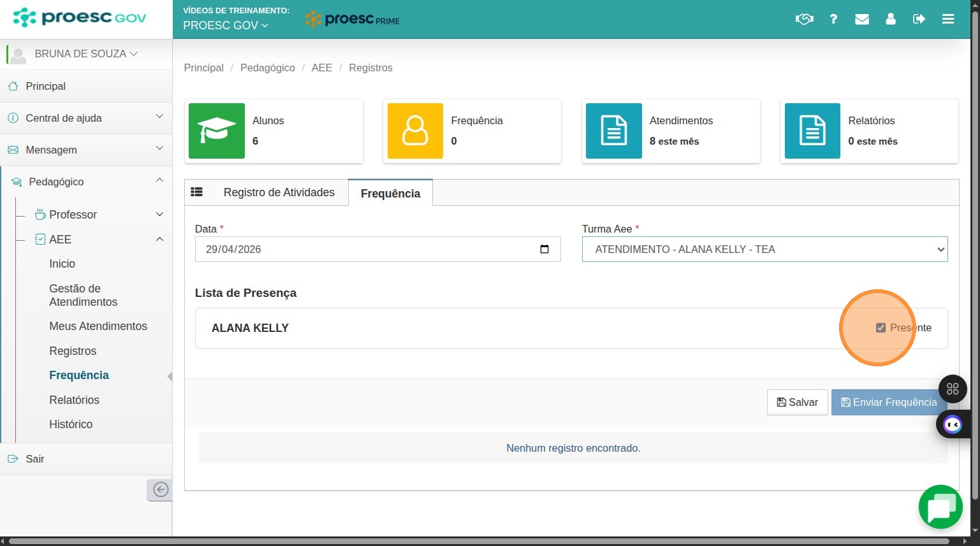Click the handshake icon in header
The height and width of the screenshot is (546, 980).
pos(805,19)
